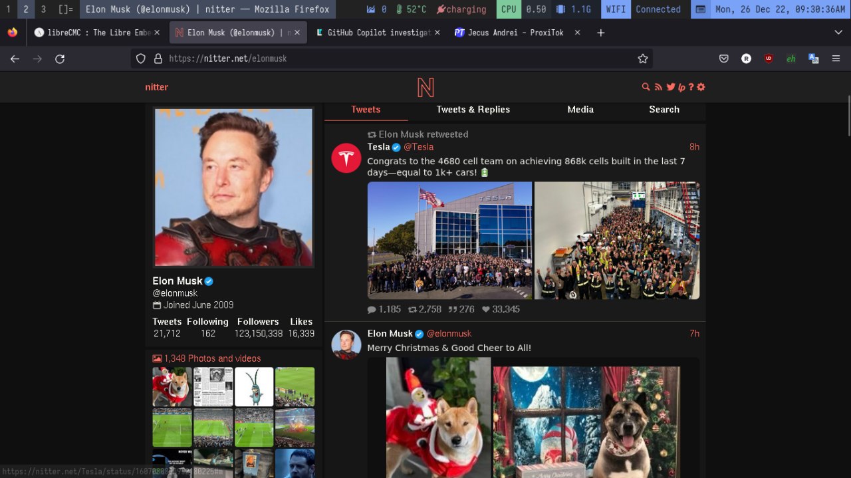The height and width of the screenshot is (478, 851).
Task: Save page to Pocket
Action: 724,59
